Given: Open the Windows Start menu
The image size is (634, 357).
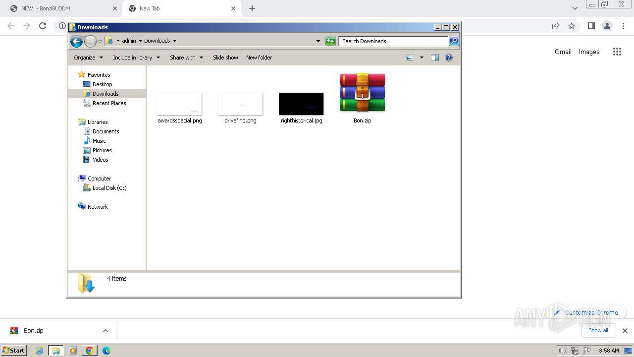Looking at the screenshot, I should pos(14,350).
